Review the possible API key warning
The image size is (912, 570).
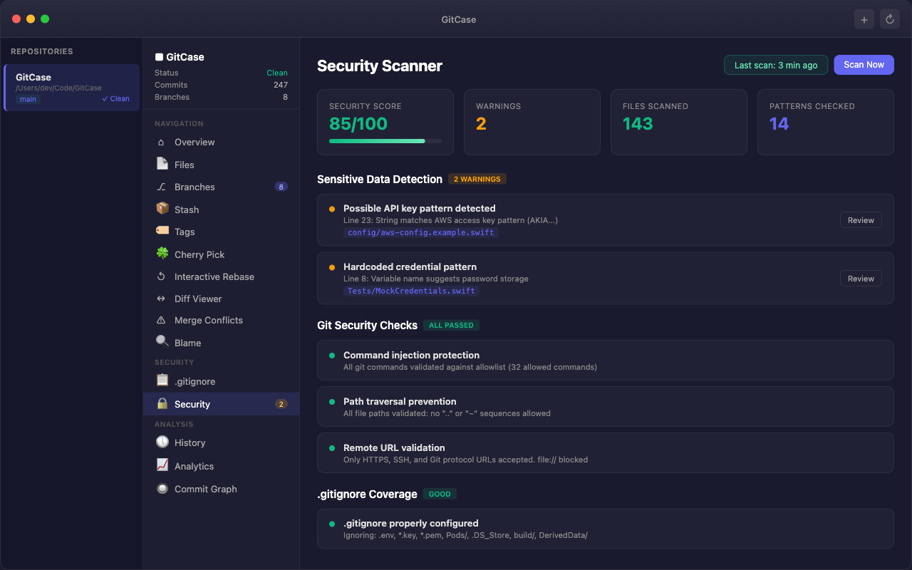(860, 219)
